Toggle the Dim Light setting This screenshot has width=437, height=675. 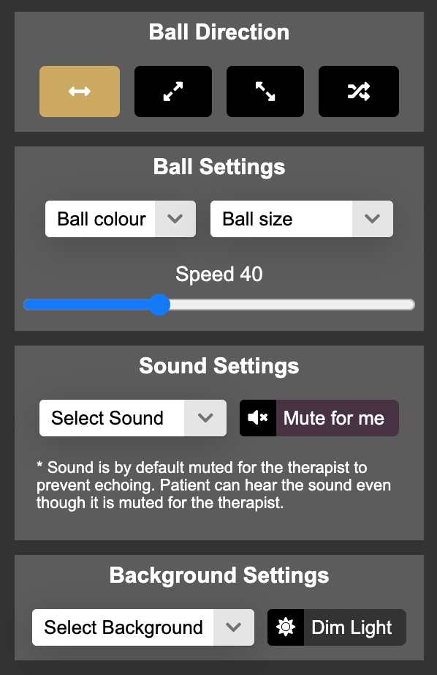(336, 627)
